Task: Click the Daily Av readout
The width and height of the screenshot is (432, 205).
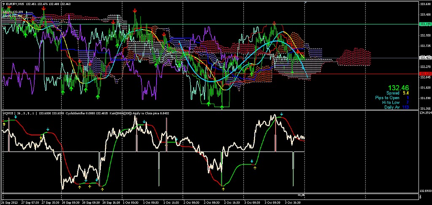Action: [x=397, y=107]
